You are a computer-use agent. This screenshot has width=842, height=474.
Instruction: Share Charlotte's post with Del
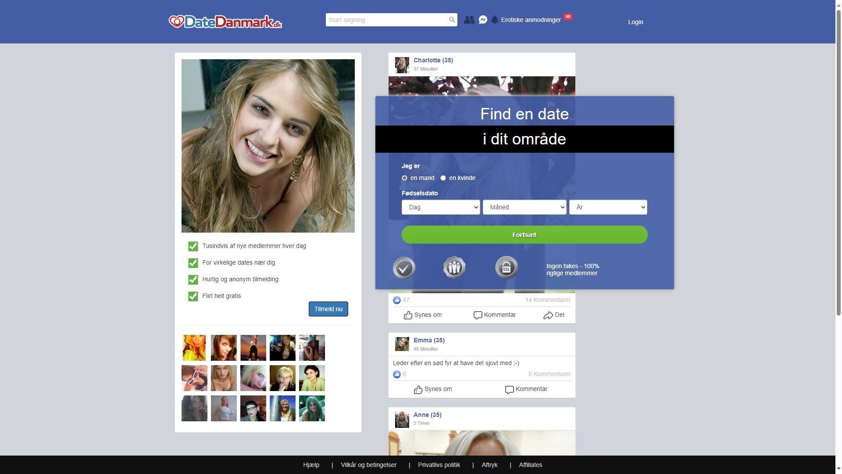554,315
